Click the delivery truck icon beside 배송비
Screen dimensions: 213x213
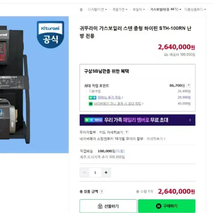coord(166,55)
